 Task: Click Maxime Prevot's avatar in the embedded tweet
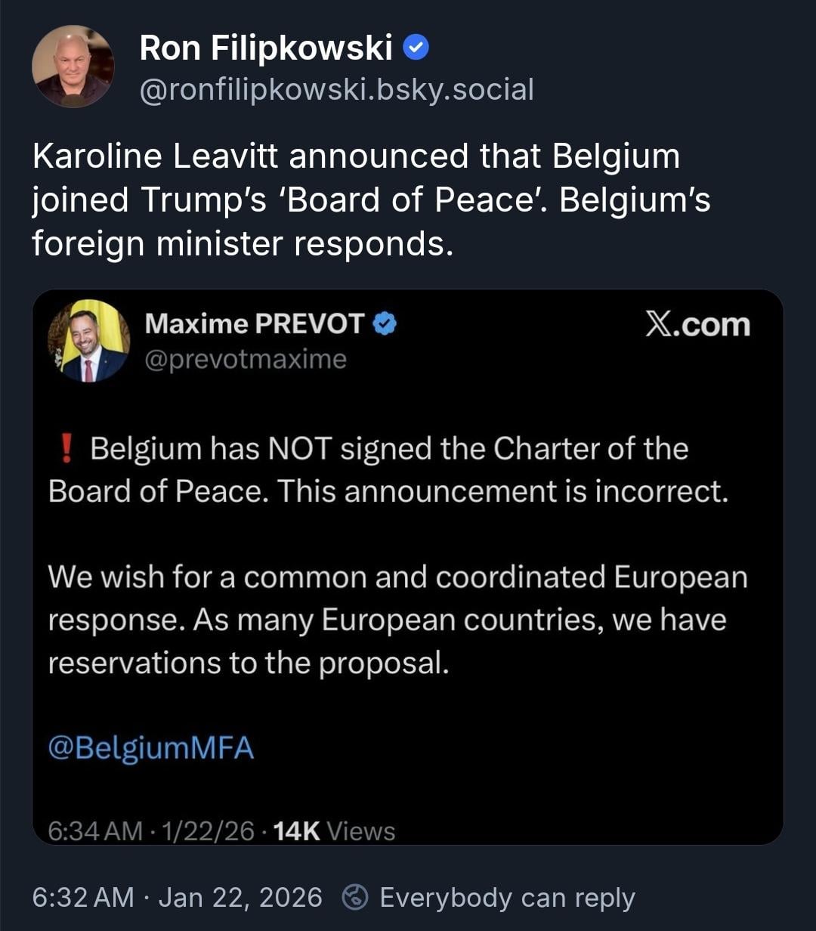(x=89, y=341)
